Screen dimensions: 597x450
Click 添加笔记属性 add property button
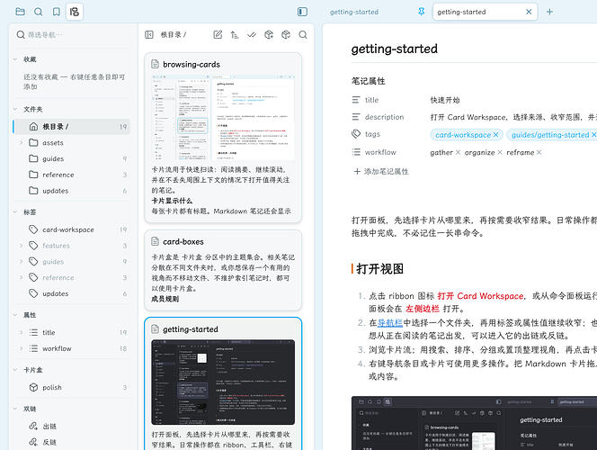(381, 172)
